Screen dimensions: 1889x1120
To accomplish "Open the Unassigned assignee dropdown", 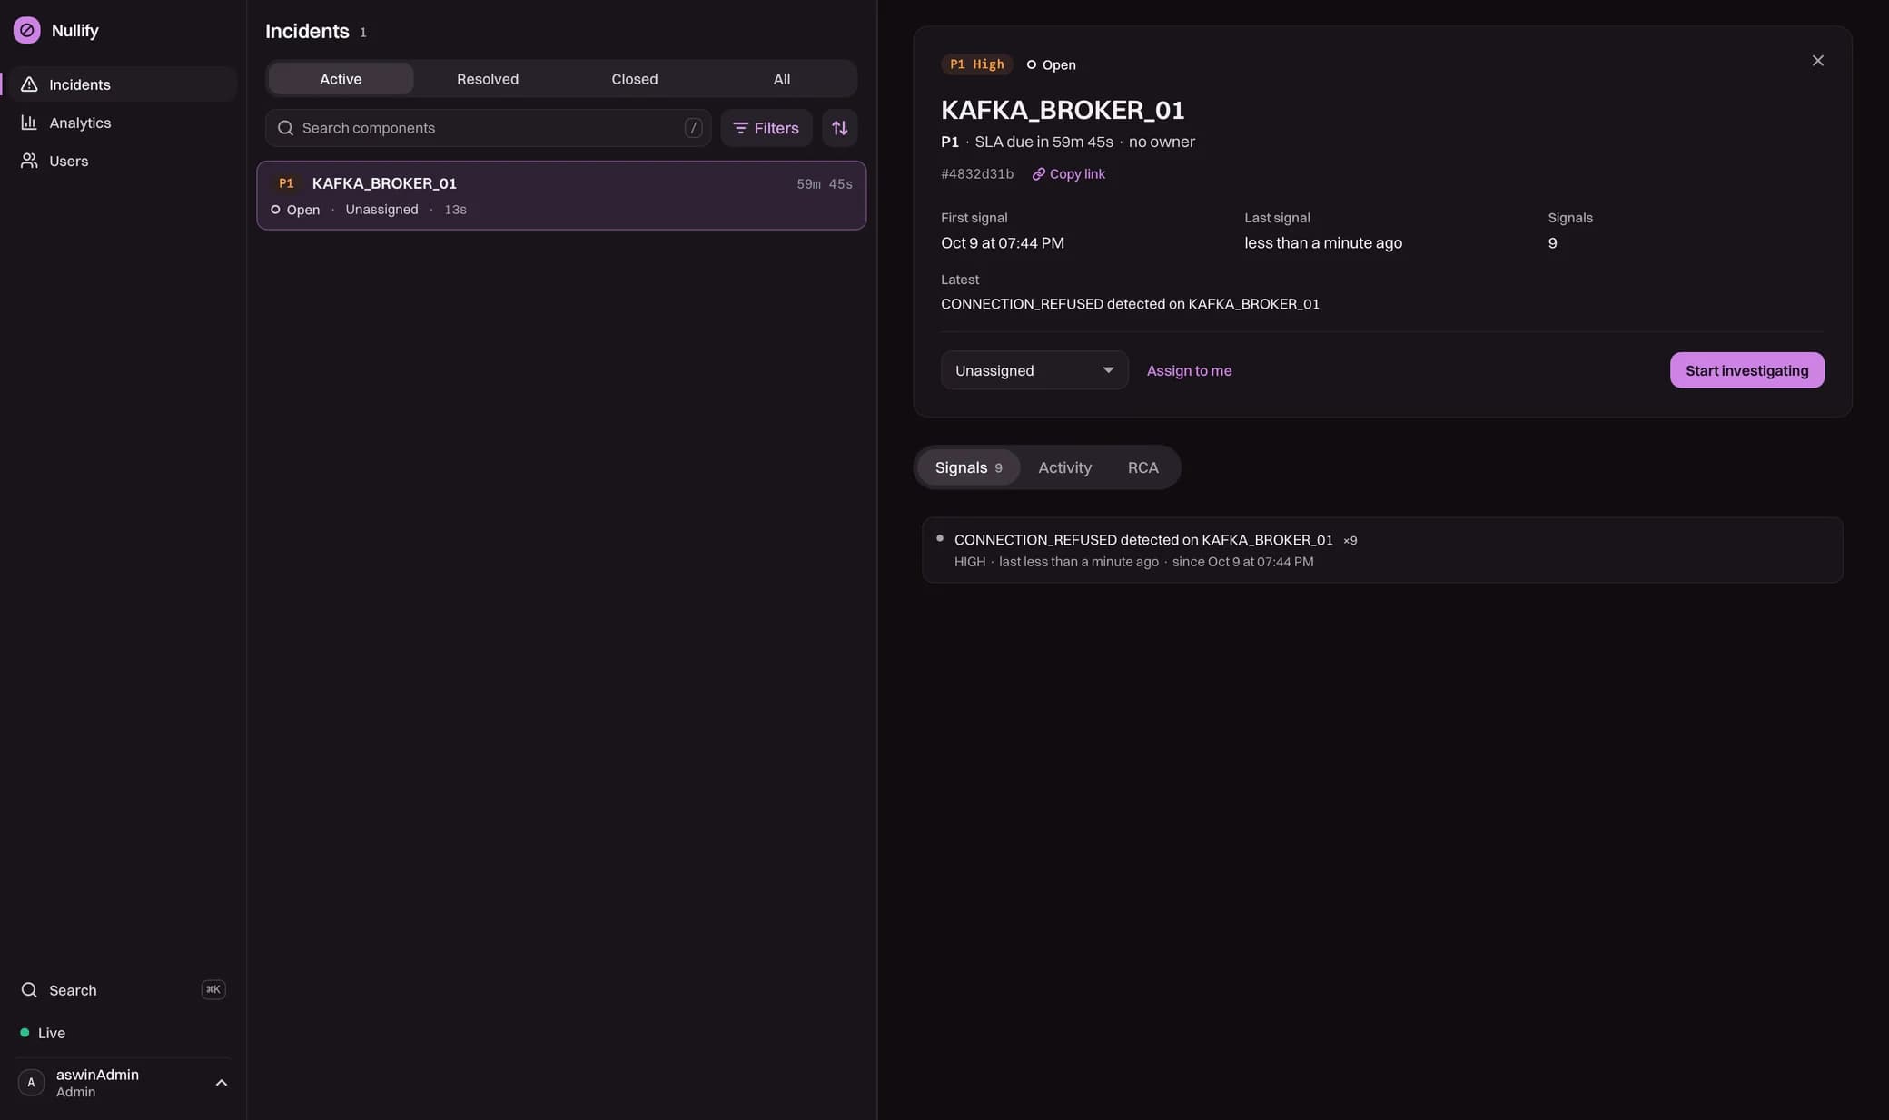I will [1034, 370].
